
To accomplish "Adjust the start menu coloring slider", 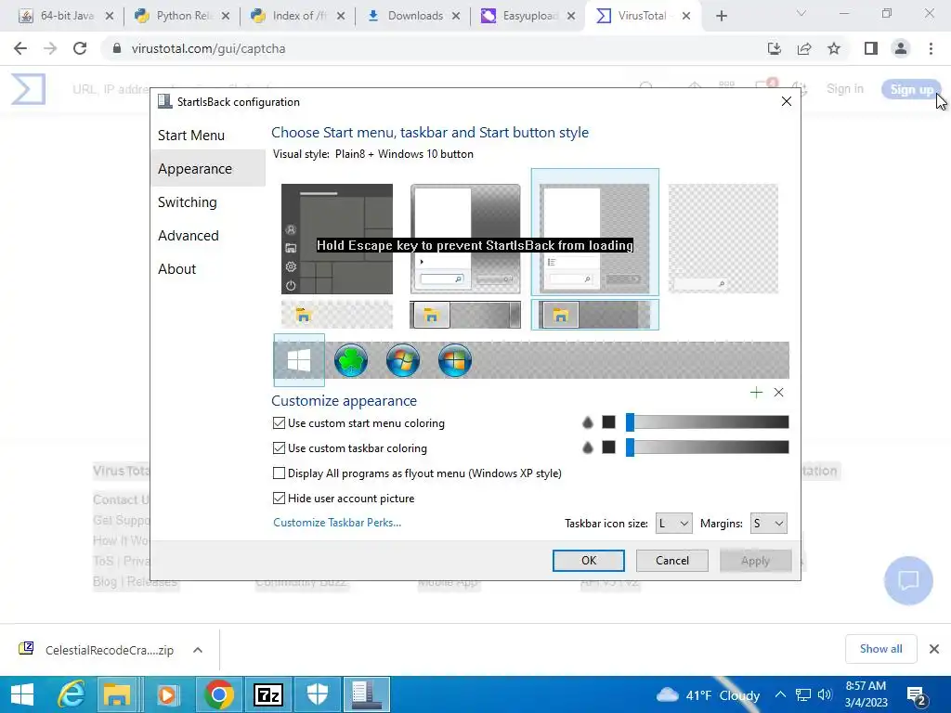I will coord(707,422).
